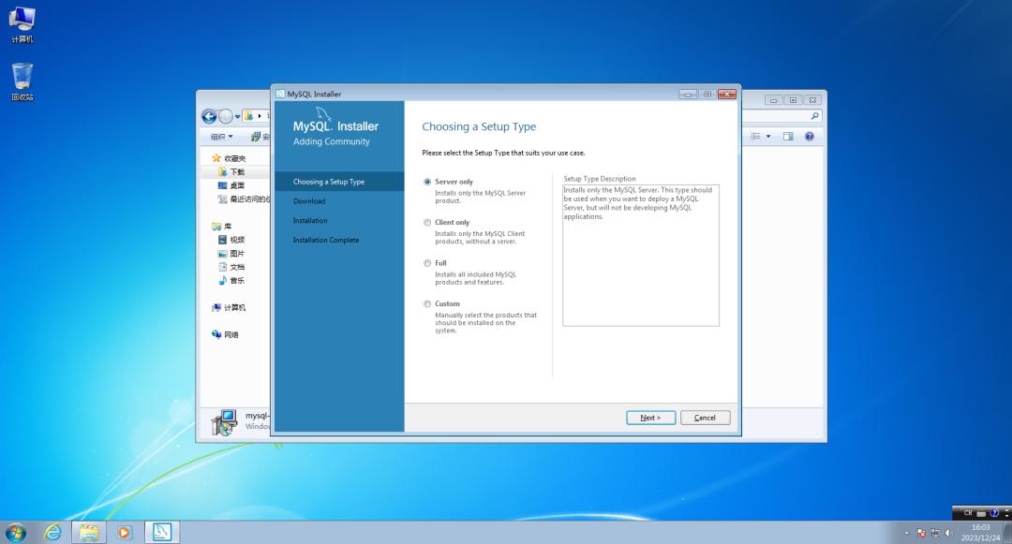Open the recently visited places item in Explorer sidebar
The height and width of the screenshot is (544, 1012).
(x=244, y=199)
